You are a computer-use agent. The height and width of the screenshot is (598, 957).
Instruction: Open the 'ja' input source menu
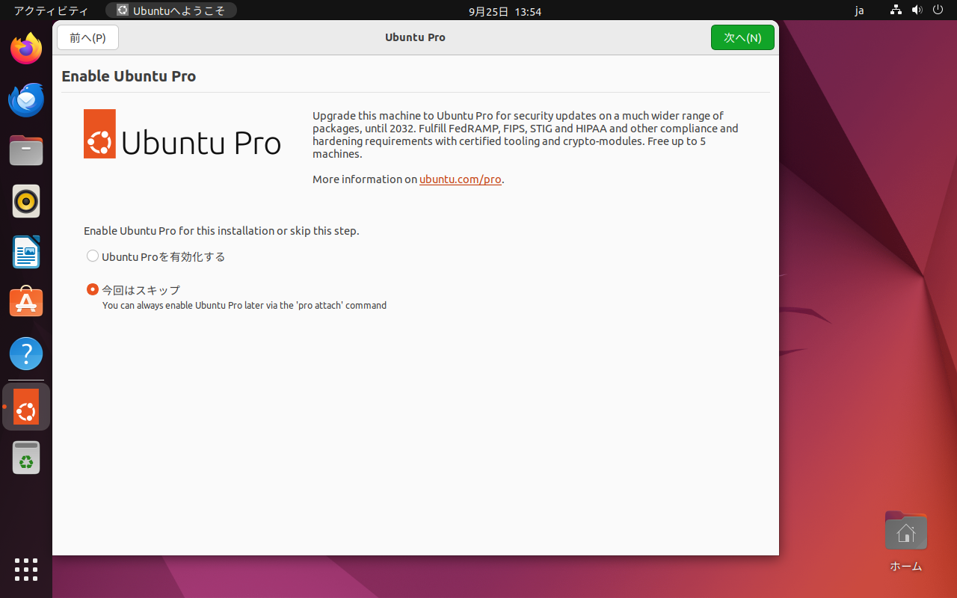859,11
